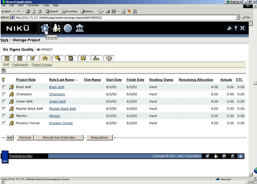Open the hierarchy chart project tab

(x=96, y=58)
